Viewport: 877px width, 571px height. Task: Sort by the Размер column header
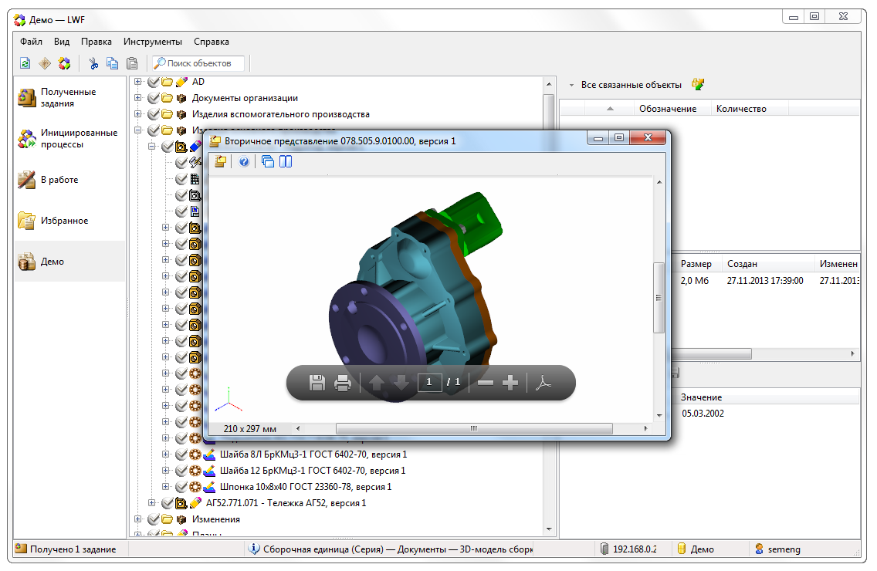click(696, 263)
